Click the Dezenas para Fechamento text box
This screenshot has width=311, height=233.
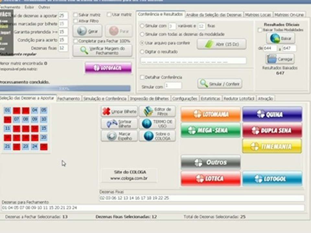[x=153, y=208]
